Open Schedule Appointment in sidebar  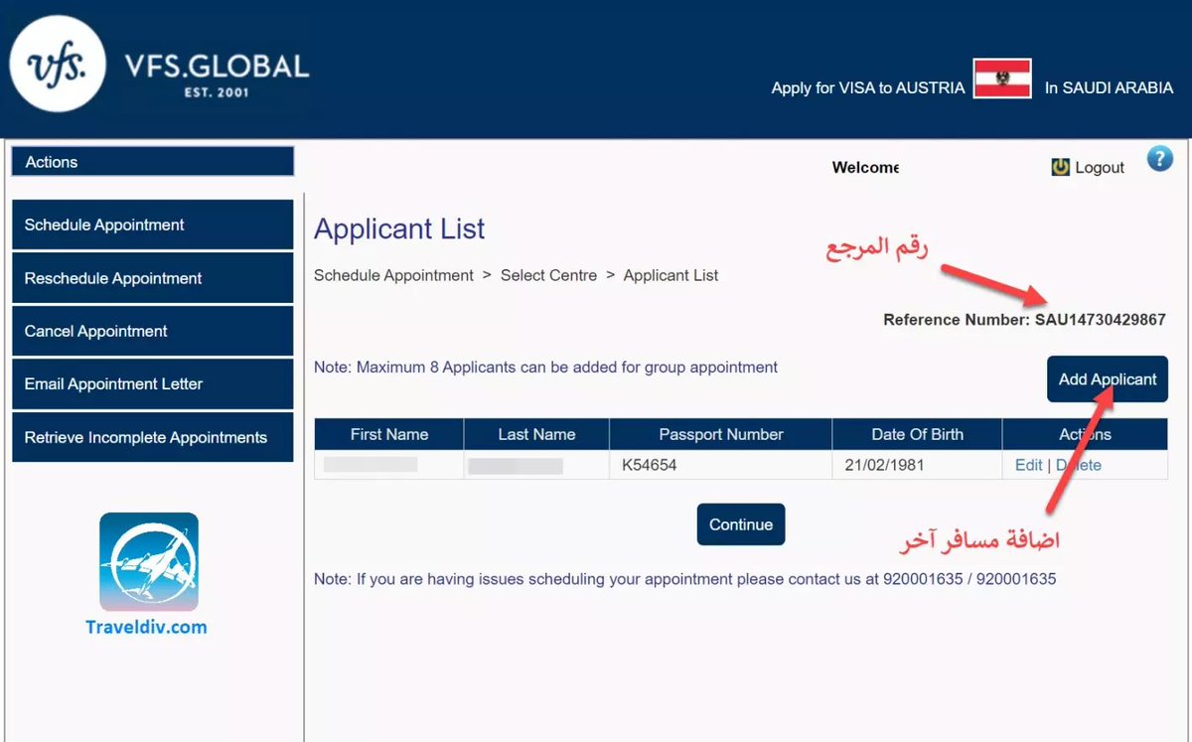[x=152, y=224]
